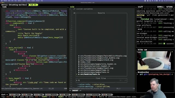Select file icon beside index.html result
Image resolution: width=175 pixels, height=98 pixels.
[x=79, y=62]
